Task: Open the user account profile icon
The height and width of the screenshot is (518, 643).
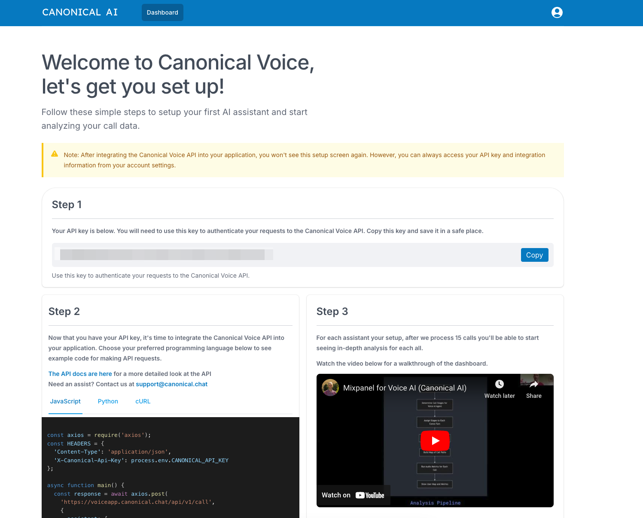Action: click(557, 12)
